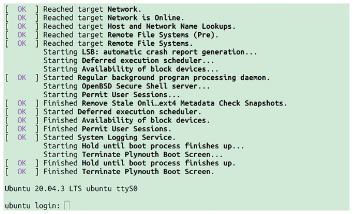Image resolution: width=353 pixels, height=214 pixels.
Task: Click 'Started System Logging Service' message
Action: (x=109, y=138)
